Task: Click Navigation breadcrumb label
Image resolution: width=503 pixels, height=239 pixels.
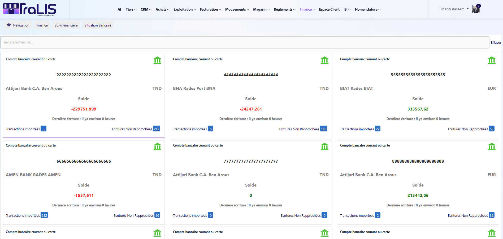Action: tap(21, 25)
